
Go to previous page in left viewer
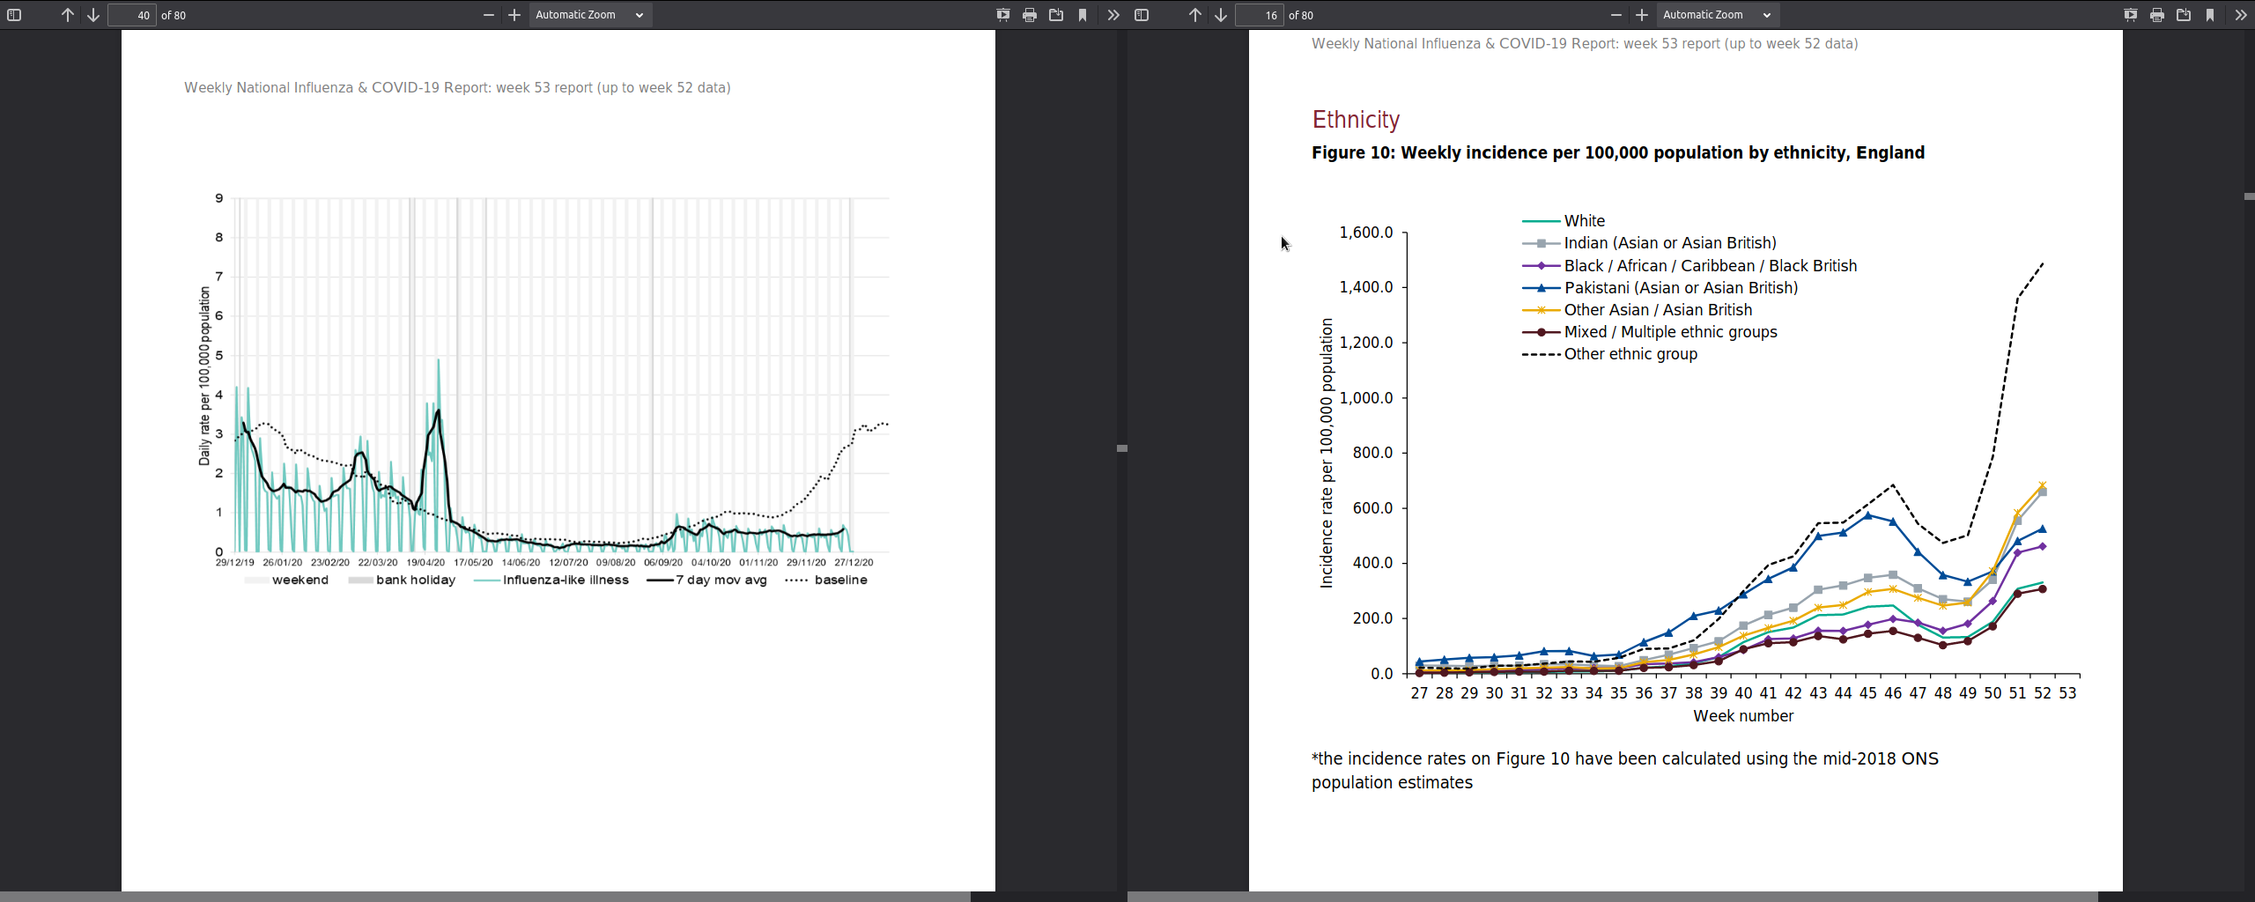pyautogui.click(x=68, y=15)
